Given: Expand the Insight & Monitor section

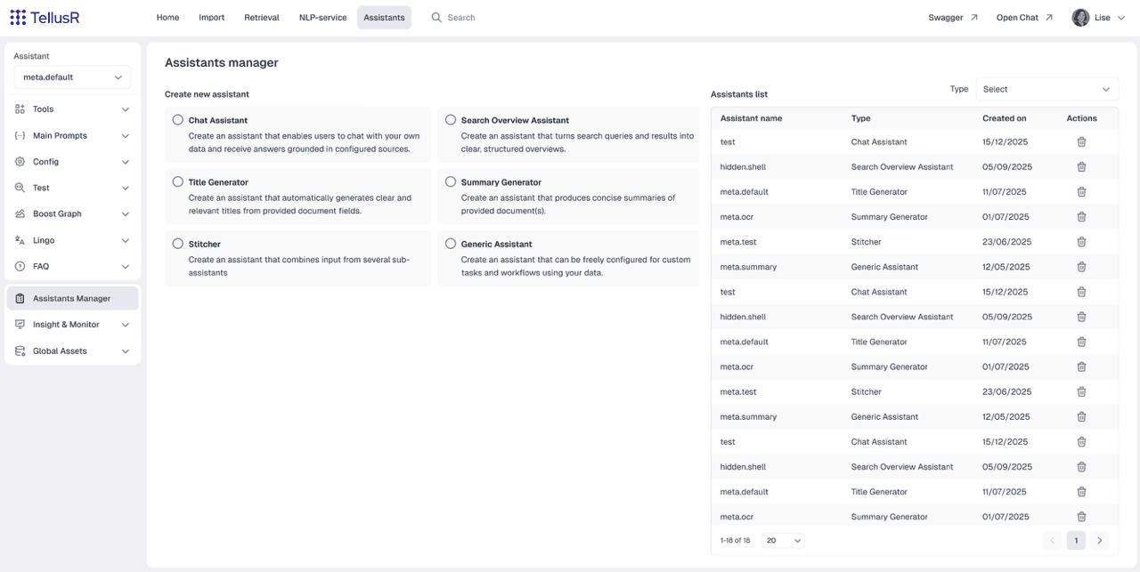Looking at the screenshot, I should click(72, 325).
